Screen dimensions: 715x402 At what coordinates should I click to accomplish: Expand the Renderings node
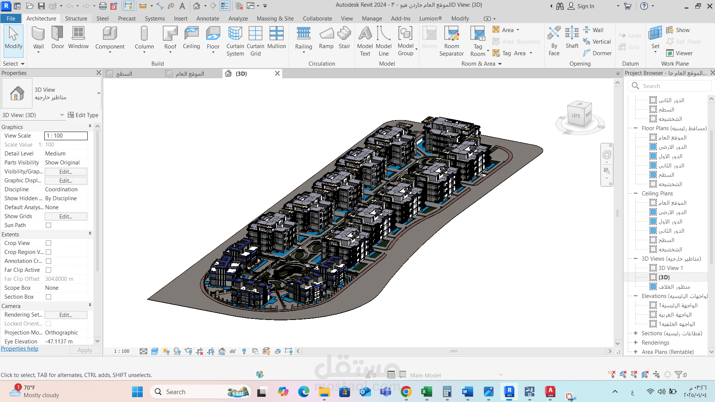click(636, 342)
